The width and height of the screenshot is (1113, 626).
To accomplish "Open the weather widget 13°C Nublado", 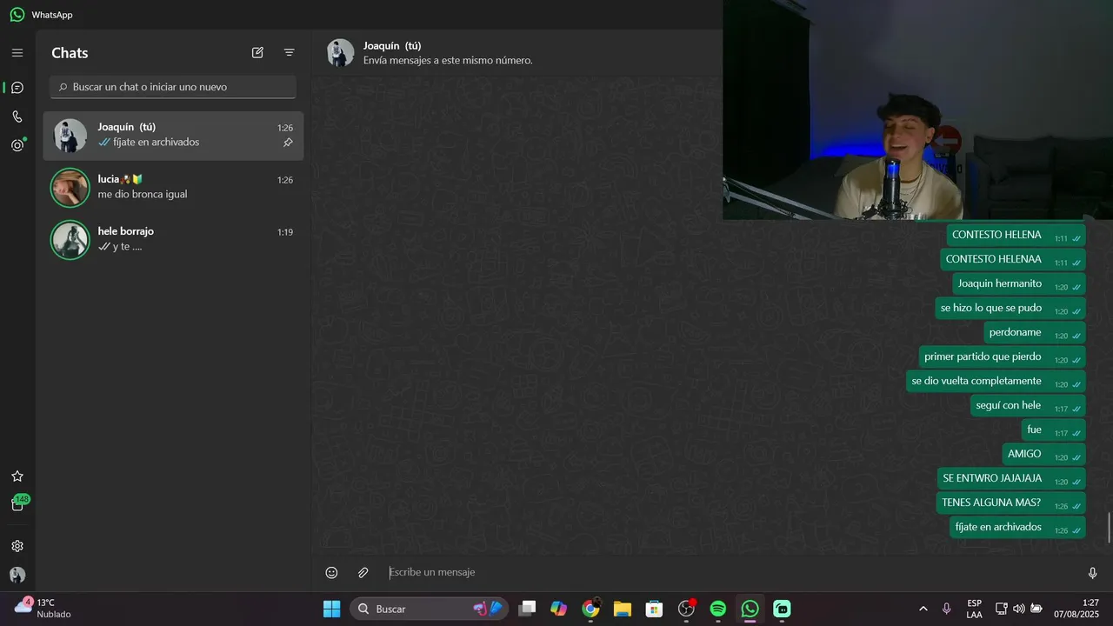I will [43, 608].
